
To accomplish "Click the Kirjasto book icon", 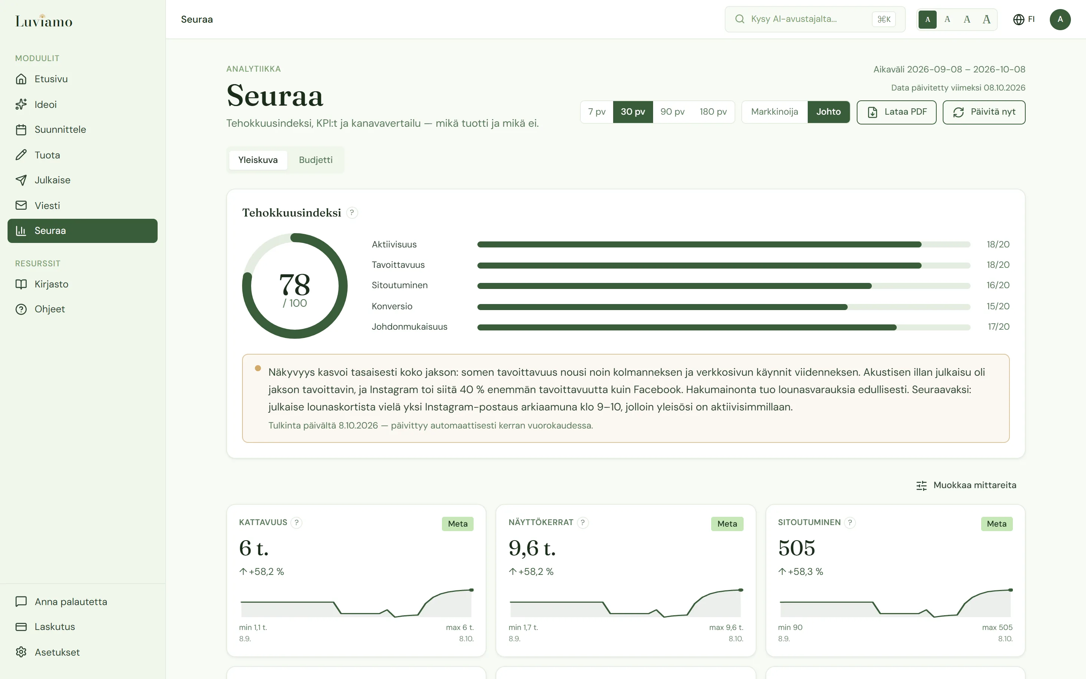I will (x=21, y=284).
